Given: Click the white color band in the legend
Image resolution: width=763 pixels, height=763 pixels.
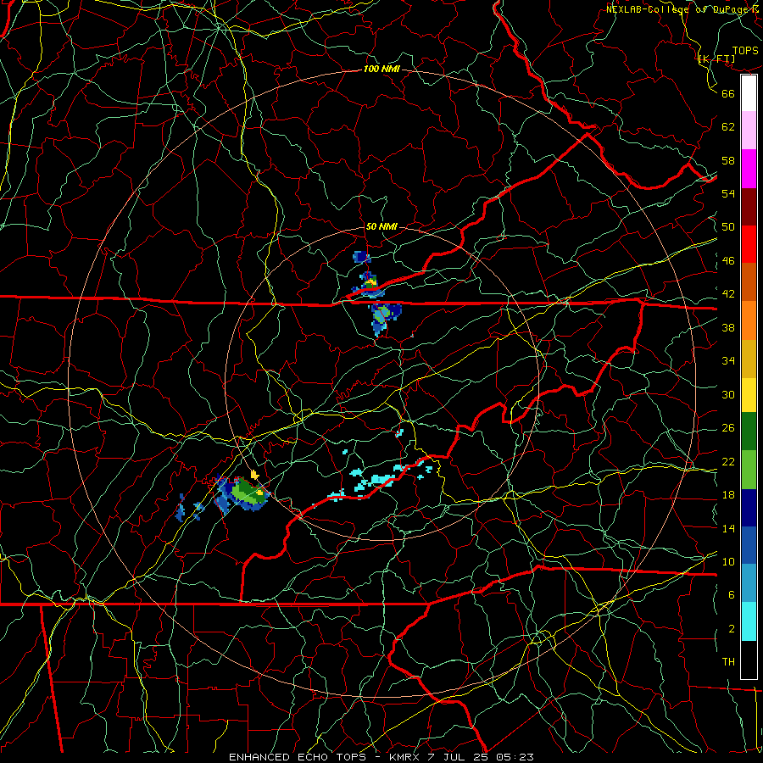Looking at the screenshot, I should tap(749, 93).
